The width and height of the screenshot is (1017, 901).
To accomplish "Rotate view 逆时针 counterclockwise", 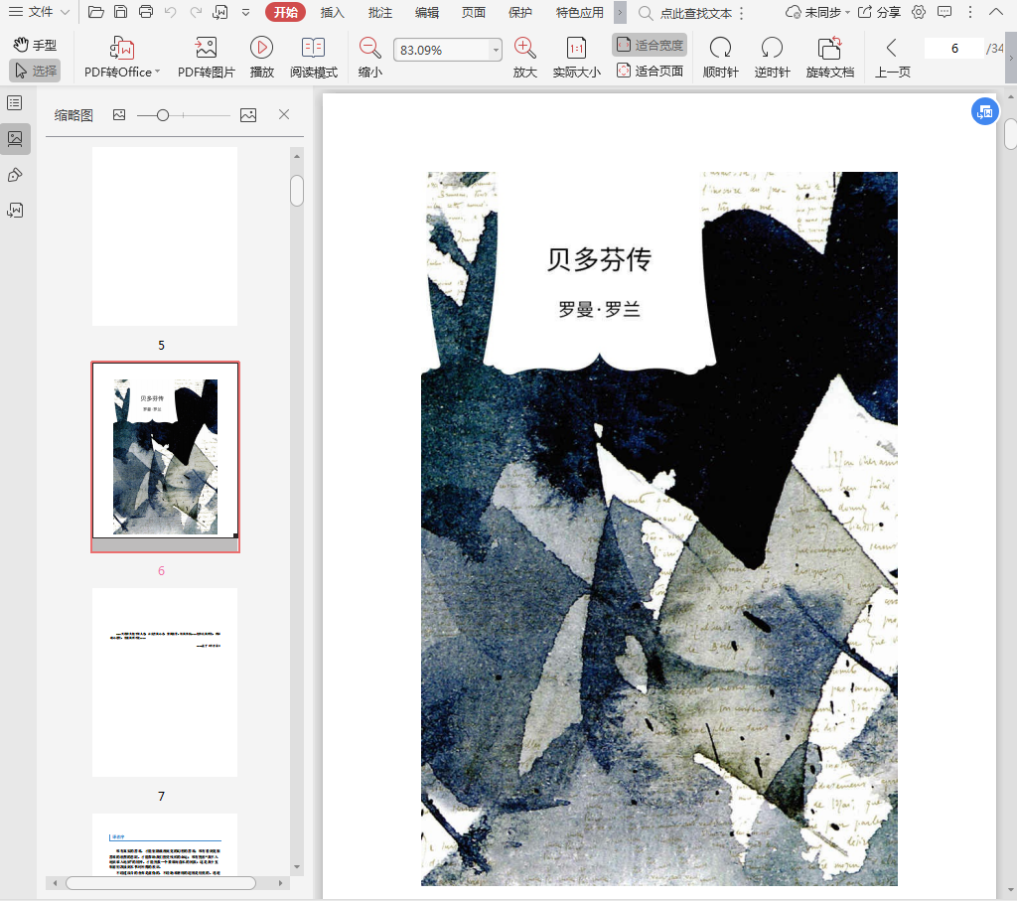I will (772, 57).
